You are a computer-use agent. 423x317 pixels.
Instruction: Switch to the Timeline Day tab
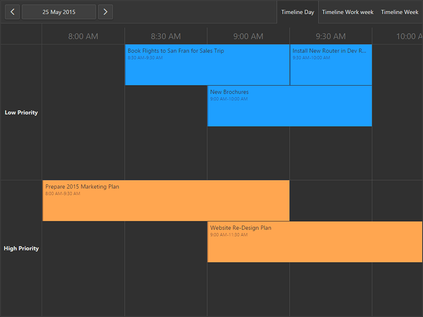pyautogui.click(x=298, y=12)
